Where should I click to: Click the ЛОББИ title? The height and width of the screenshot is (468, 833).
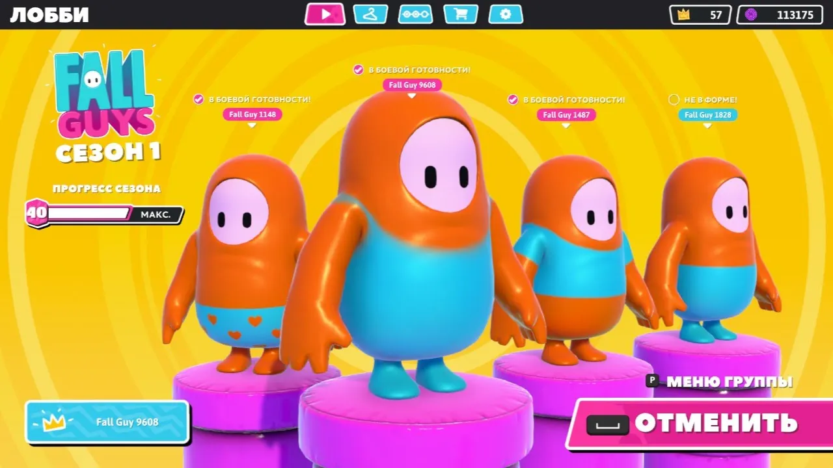pos(49,15)
